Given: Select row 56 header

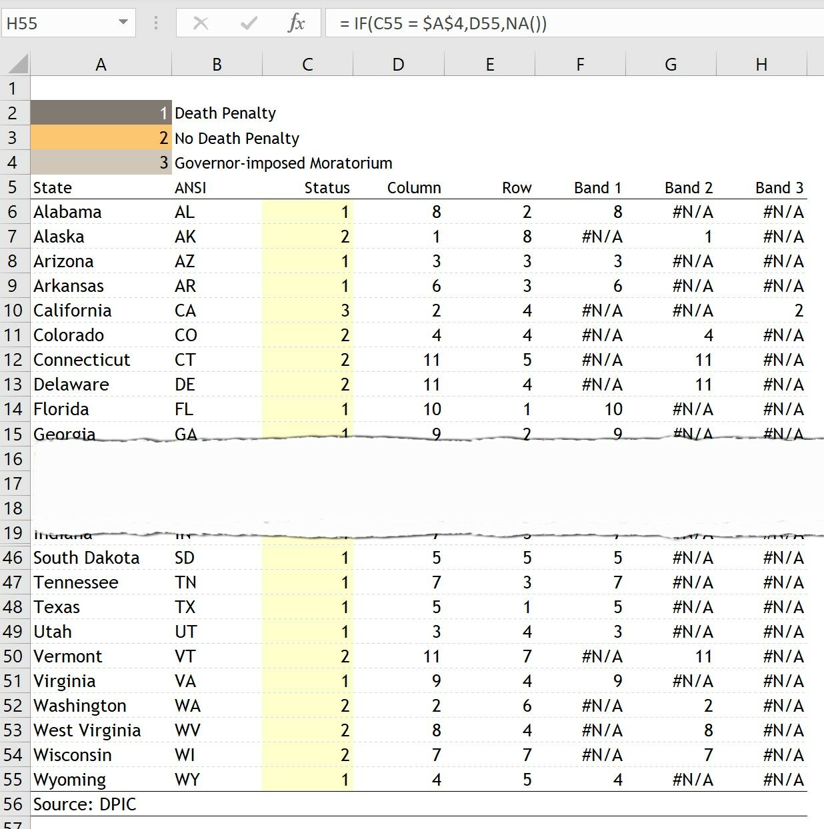Looking at the screenshot, I should [x=14, y=804].
